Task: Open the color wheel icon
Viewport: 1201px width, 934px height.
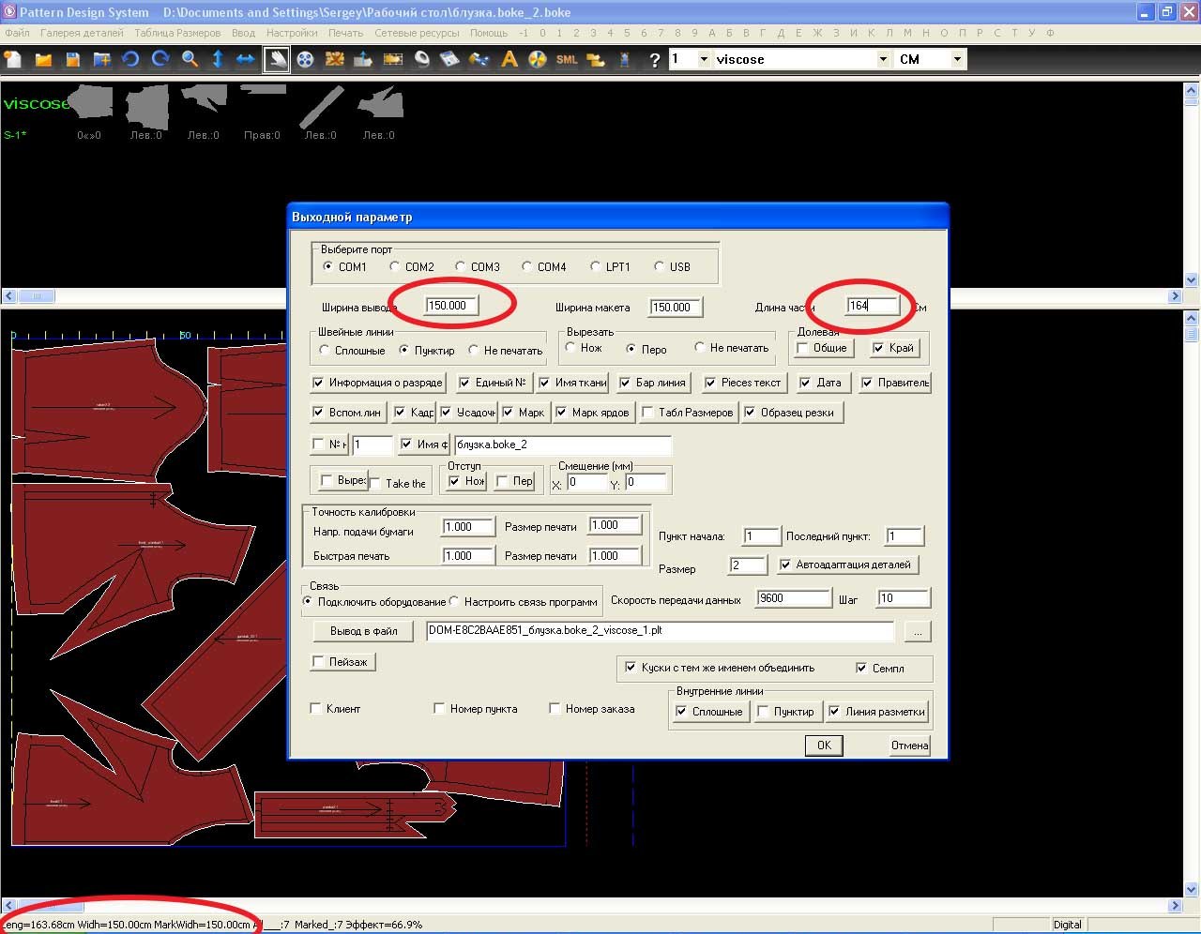Action: (x=538, y=59)
